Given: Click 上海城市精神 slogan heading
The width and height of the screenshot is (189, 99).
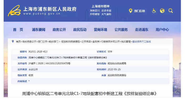Looking at the screenshot, I should [101, 6].
